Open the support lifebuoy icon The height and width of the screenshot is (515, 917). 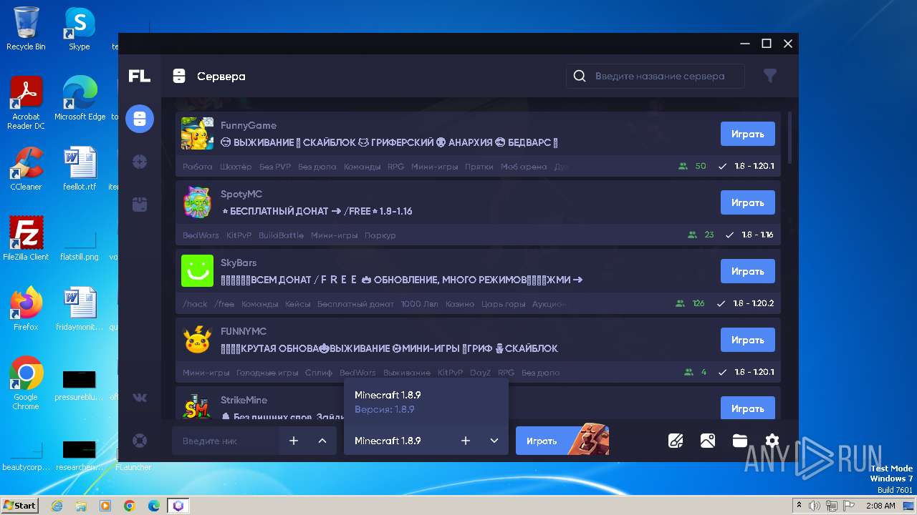140,441
